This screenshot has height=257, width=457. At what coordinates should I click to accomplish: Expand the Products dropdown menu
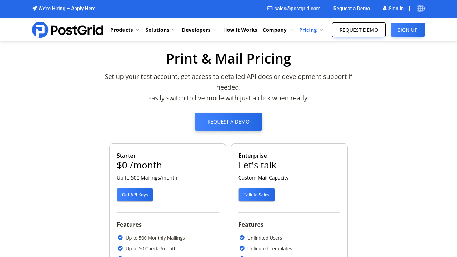tap(125, 30)
